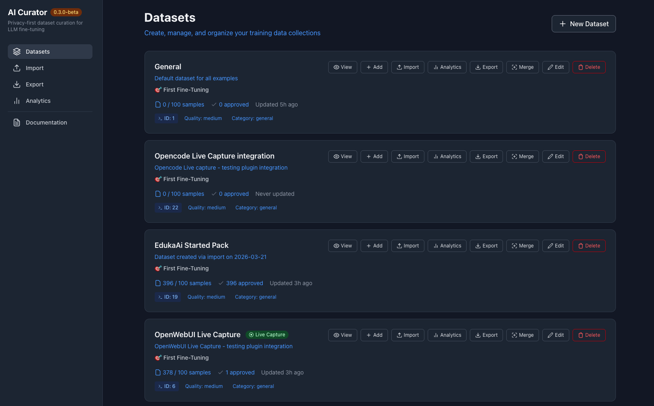View the EdukaAi Started Pack dataset
The height and width of the screenshot is (406, 654).
[x=343, y=246]
